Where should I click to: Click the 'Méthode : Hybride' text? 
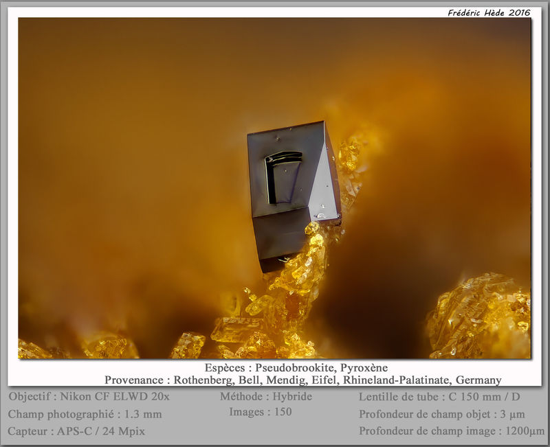[266, 396]
